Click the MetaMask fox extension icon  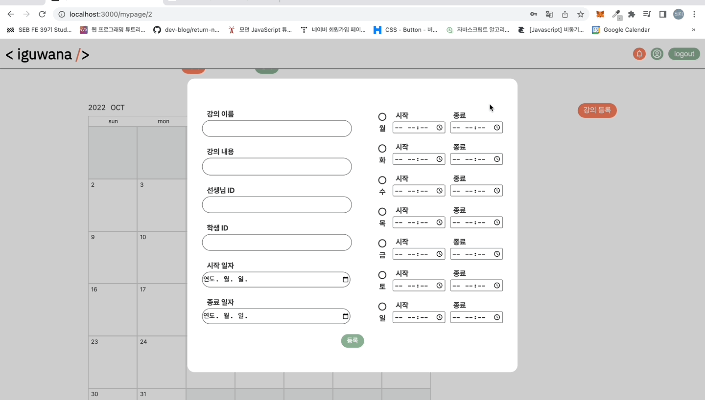[x=600, y=14]
